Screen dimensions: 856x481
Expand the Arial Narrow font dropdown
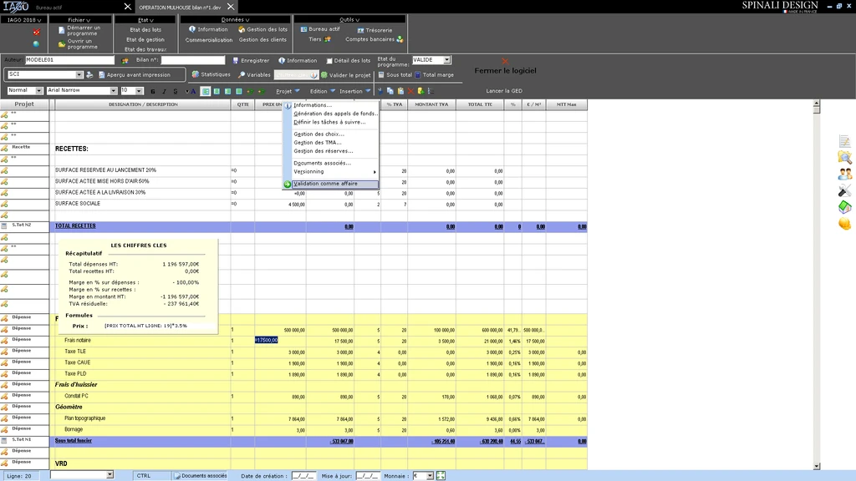coord(114,91)
